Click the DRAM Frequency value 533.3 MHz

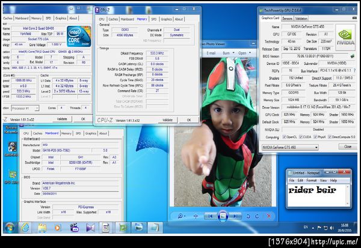click(157, 53)
